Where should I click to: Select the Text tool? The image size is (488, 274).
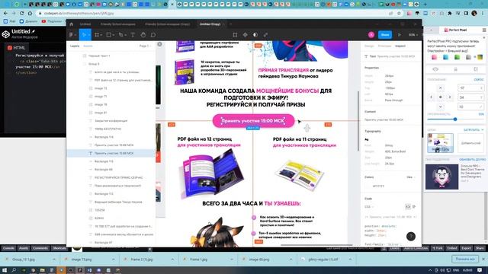(133, 35)
